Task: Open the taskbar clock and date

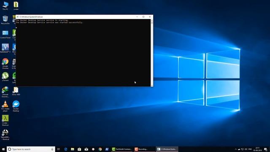Action: pos(258,149)
